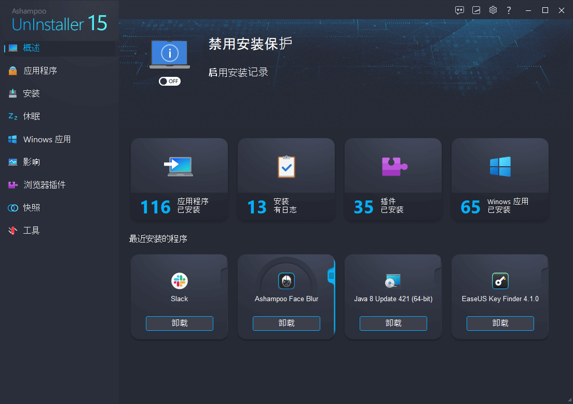
Task: Open settings gear icon
Action: (493, 10)
